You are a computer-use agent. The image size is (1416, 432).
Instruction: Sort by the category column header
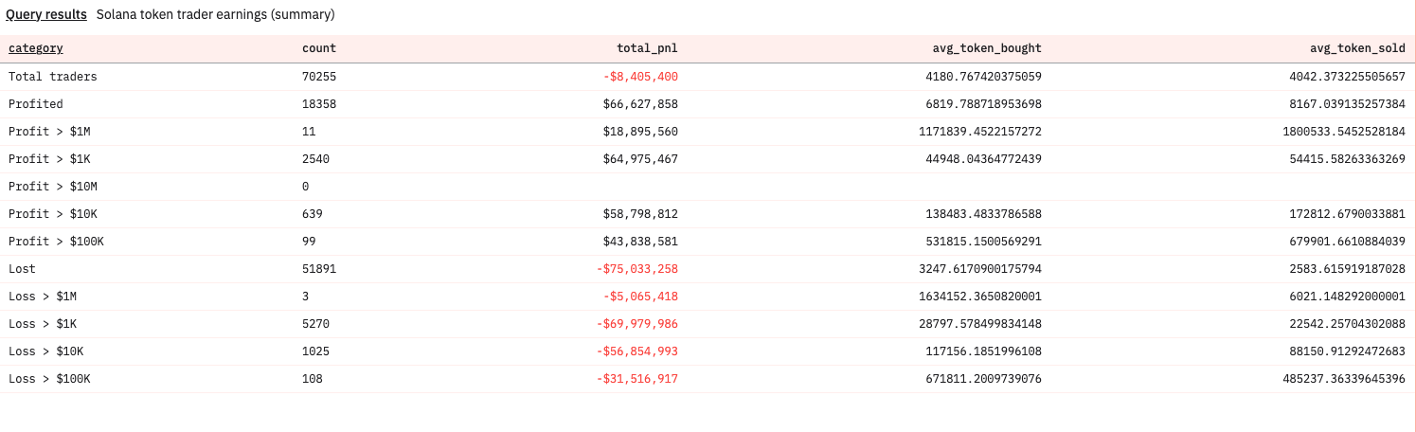tap(36, 48)
